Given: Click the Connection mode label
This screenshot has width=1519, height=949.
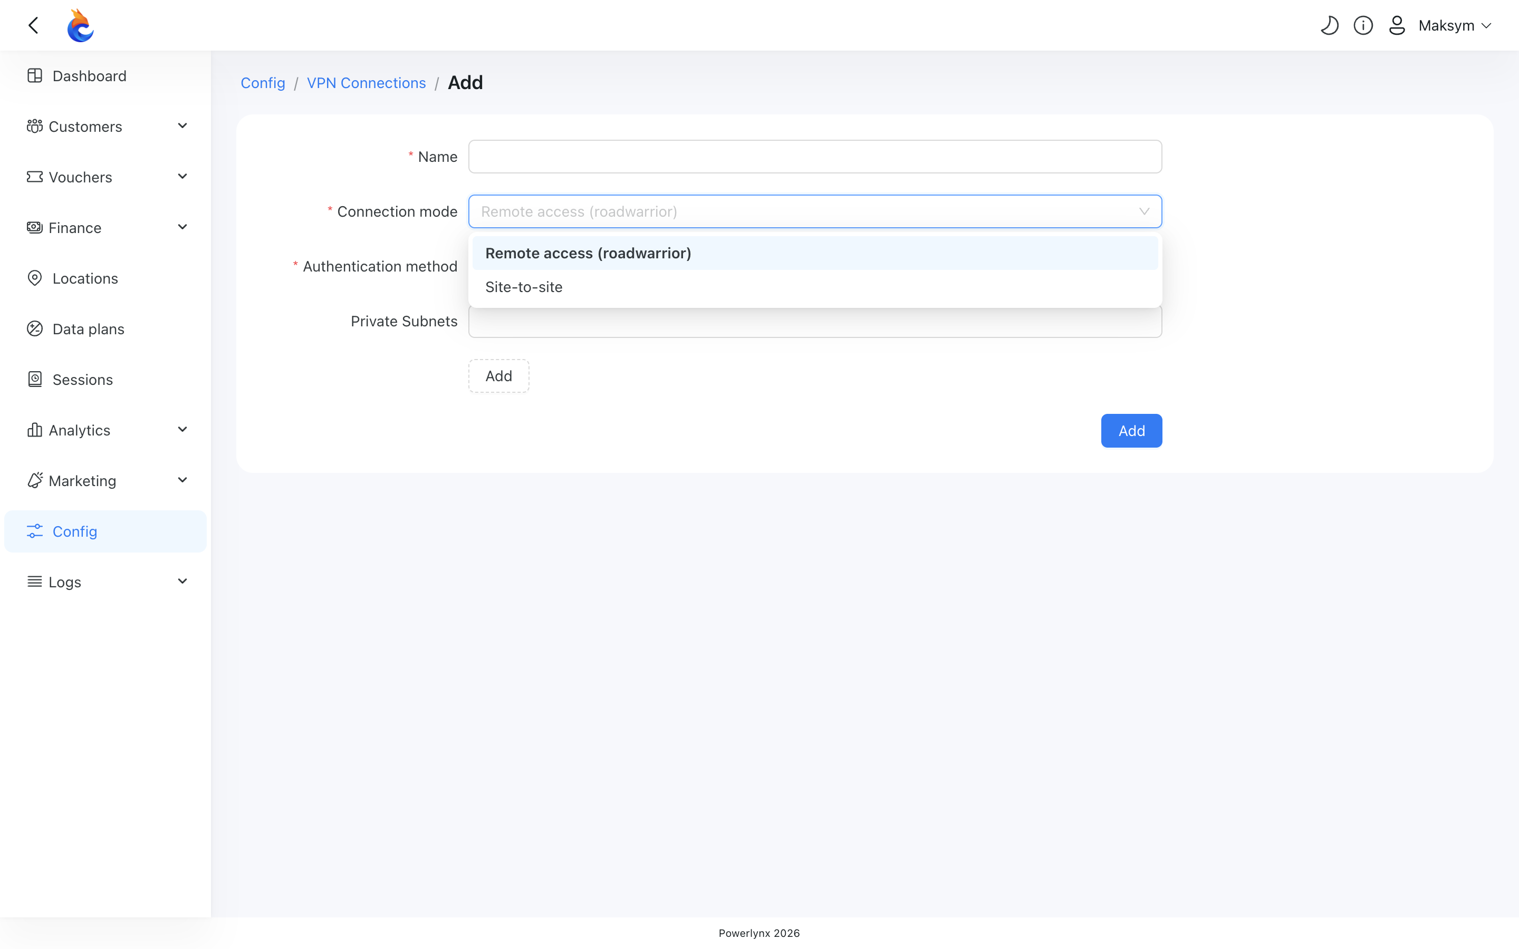Looking at the screenshot, I should [x=397, y=211].
